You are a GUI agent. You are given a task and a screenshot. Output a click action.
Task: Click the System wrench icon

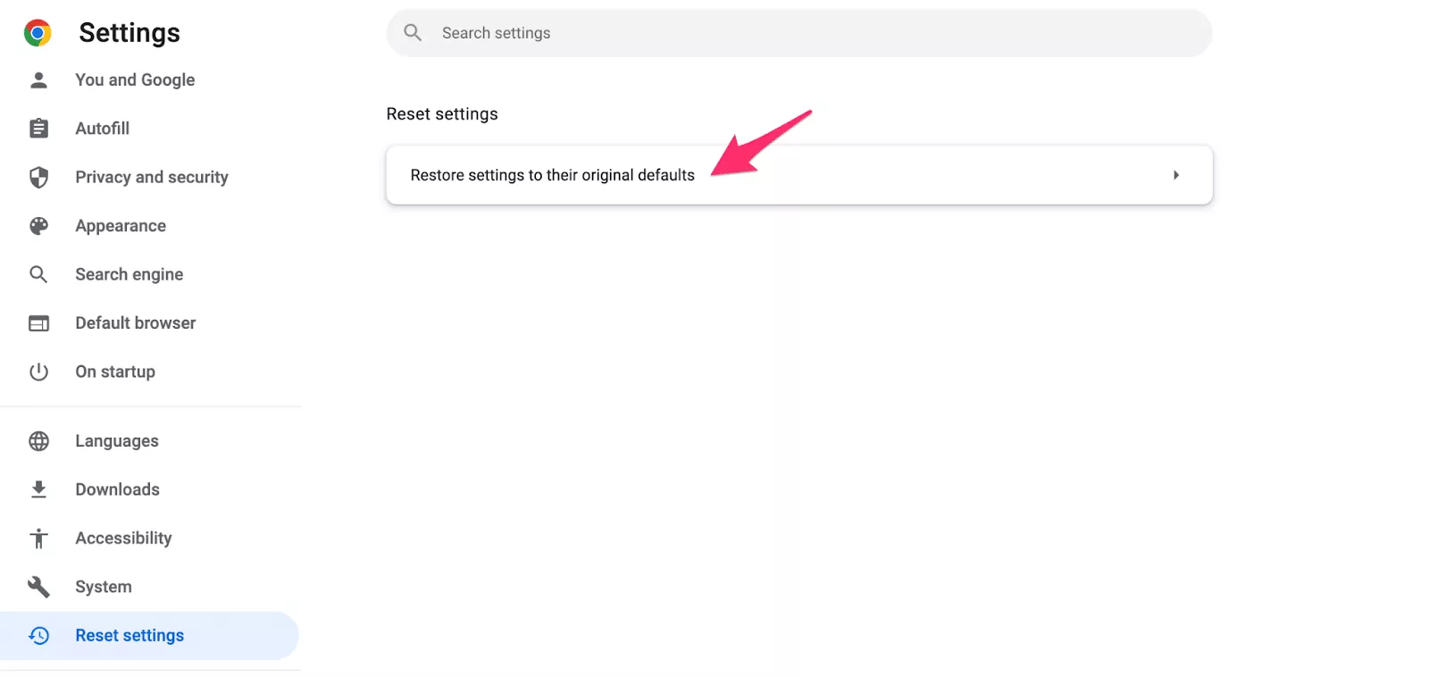(38, 587)
